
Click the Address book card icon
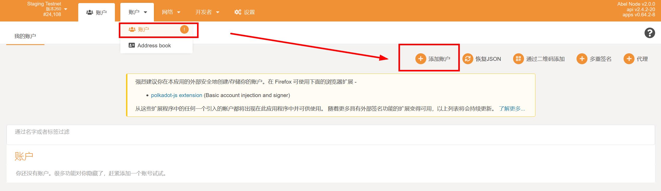[132, 45]
